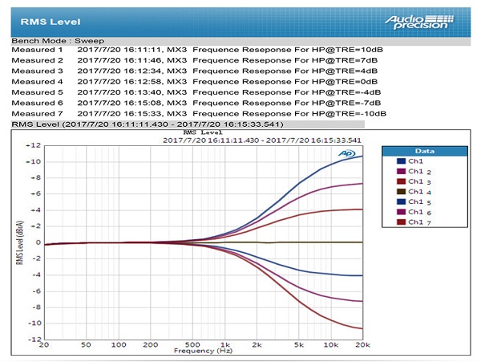Select the Measured 5 TRE=-4dB row
The height and width of the screenshot is (362, 481).
click(x=196, y=92)
